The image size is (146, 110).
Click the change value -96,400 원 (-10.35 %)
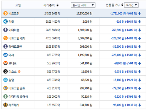coord(125,105)
